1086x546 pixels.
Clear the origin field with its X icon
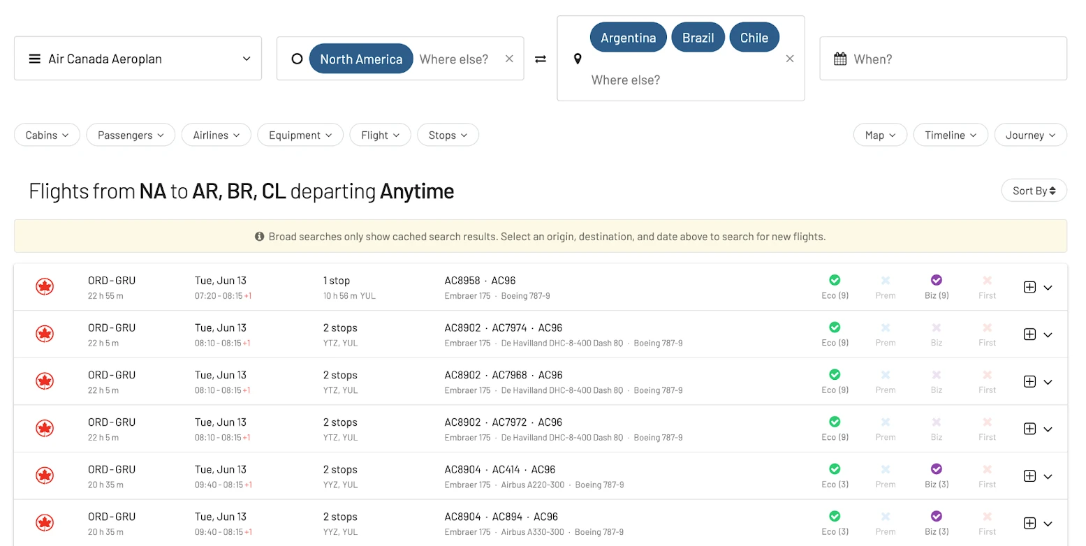click(x=509, y=59)
